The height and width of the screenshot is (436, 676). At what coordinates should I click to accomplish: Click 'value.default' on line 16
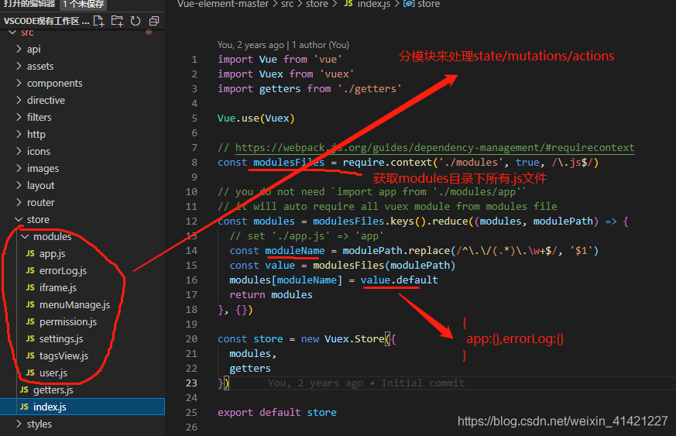400,280
